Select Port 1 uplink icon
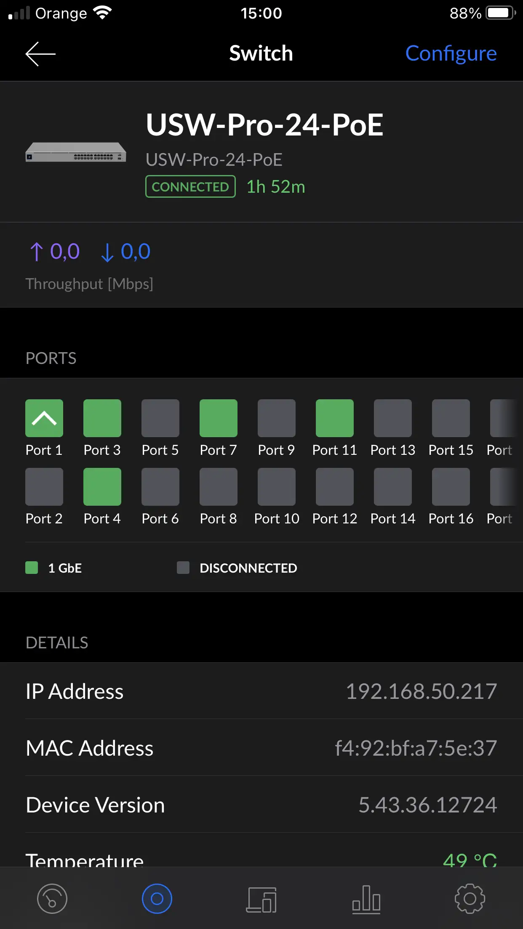This screenshot has width=523, height=929. 44,418
